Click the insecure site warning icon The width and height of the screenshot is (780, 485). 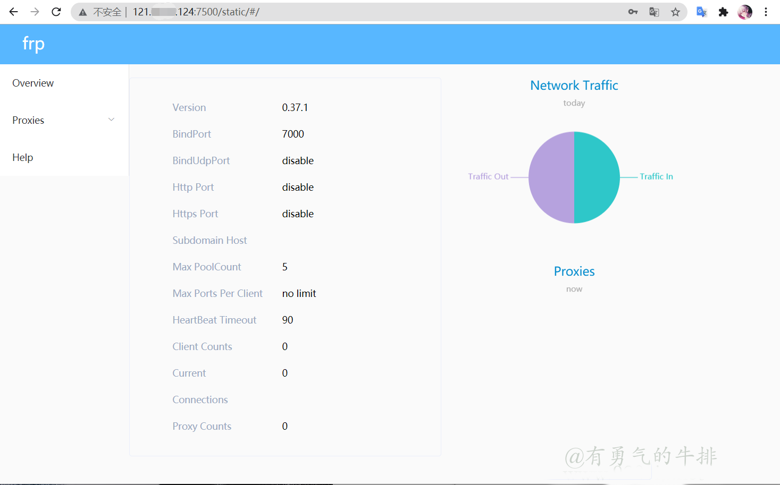coord(83,12)
